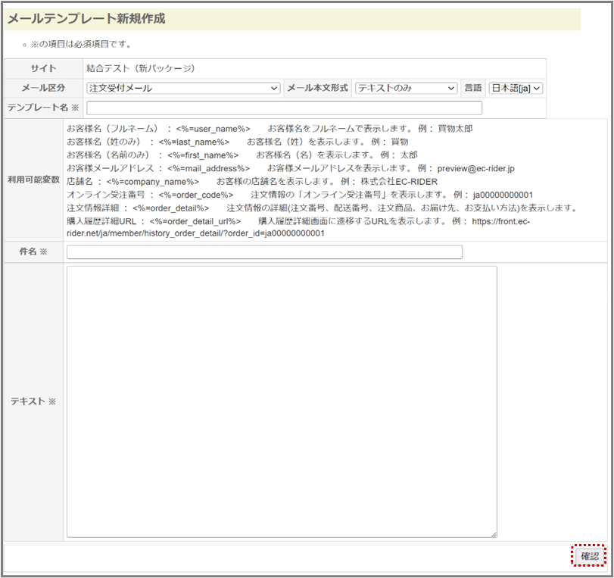Expand the メール本文形式 dropdown showing テキストのみ
This screenshot has height=578, width=614.
pos(406,89)
